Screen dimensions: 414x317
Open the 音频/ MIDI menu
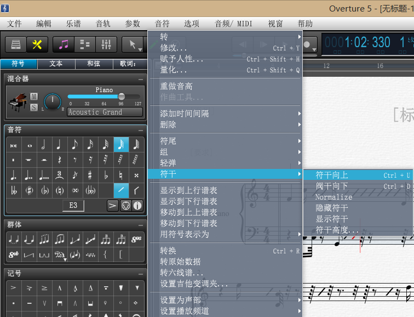233,24
